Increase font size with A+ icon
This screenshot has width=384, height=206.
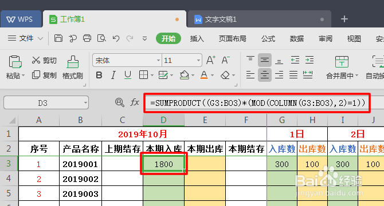point(210,60)
